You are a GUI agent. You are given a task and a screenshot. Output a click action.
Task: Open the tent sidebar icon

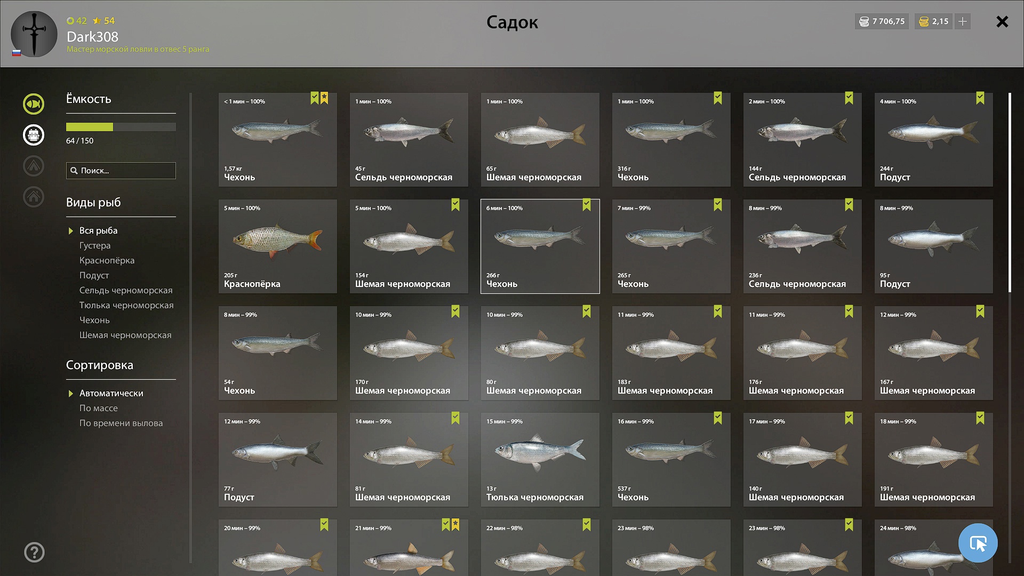point(34,166)
